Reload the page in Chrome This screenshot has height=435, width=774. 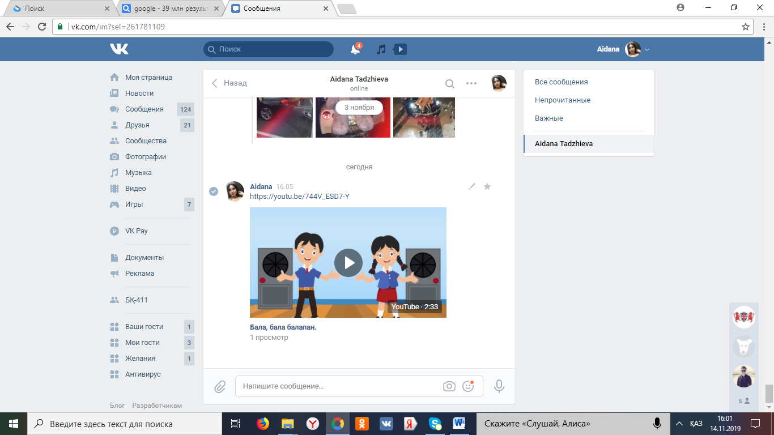coord(42,27)
